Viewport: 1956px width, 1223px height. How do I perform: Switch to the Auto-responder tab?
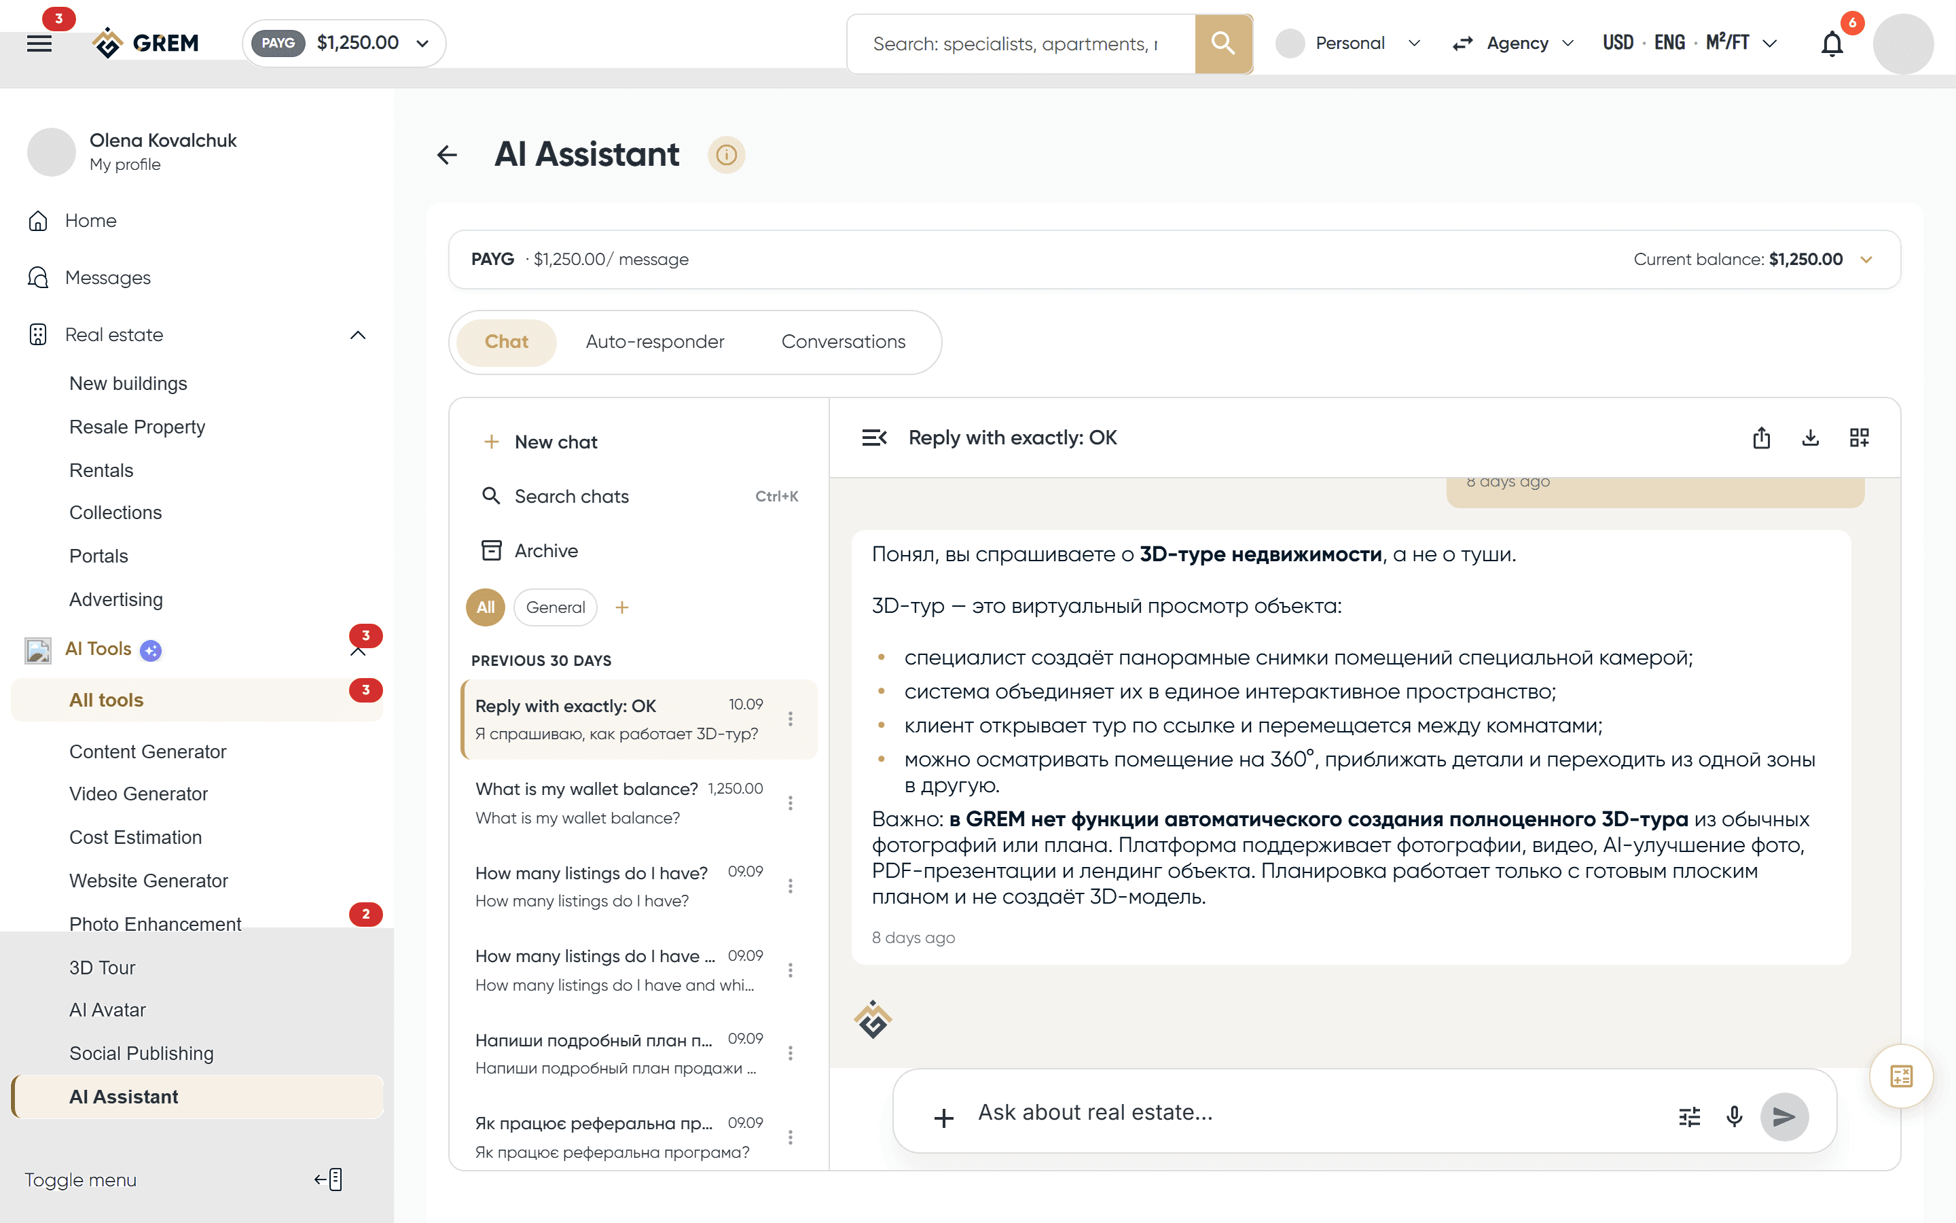tap(655, 342)
